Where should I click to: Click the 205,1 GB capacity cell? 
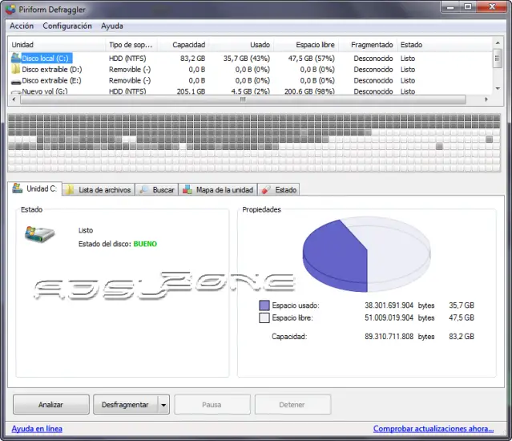pos(191,91)
